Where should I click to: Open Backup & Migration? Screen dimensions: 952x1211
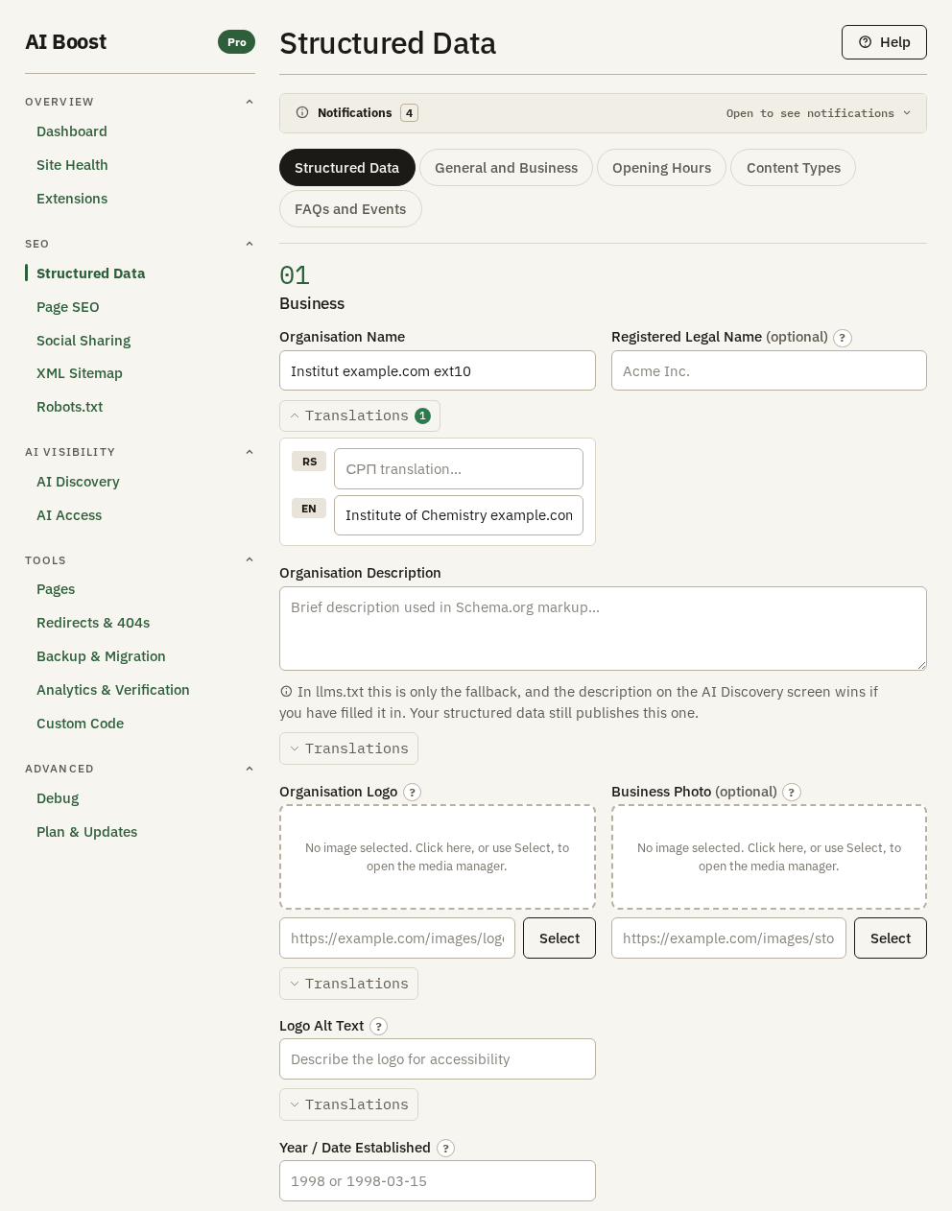click(101, 656)
